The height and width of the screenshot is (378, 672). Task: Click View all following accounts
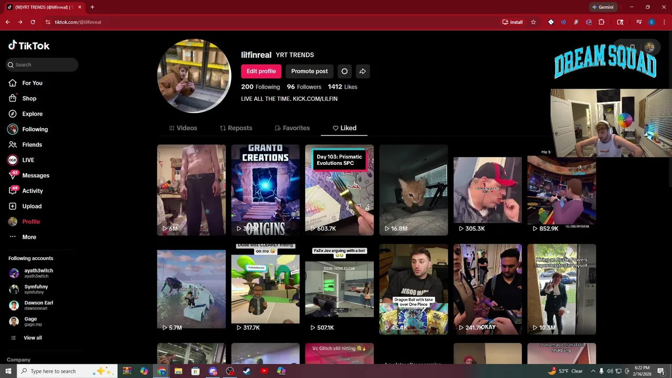[x=33, y=338]
